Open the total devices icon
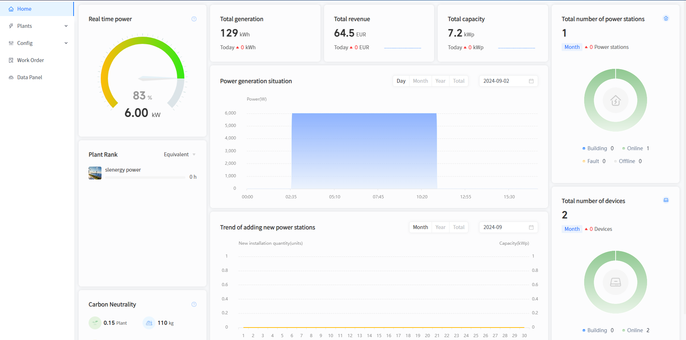This screenshot has height=340, width=686. (666, 200)
